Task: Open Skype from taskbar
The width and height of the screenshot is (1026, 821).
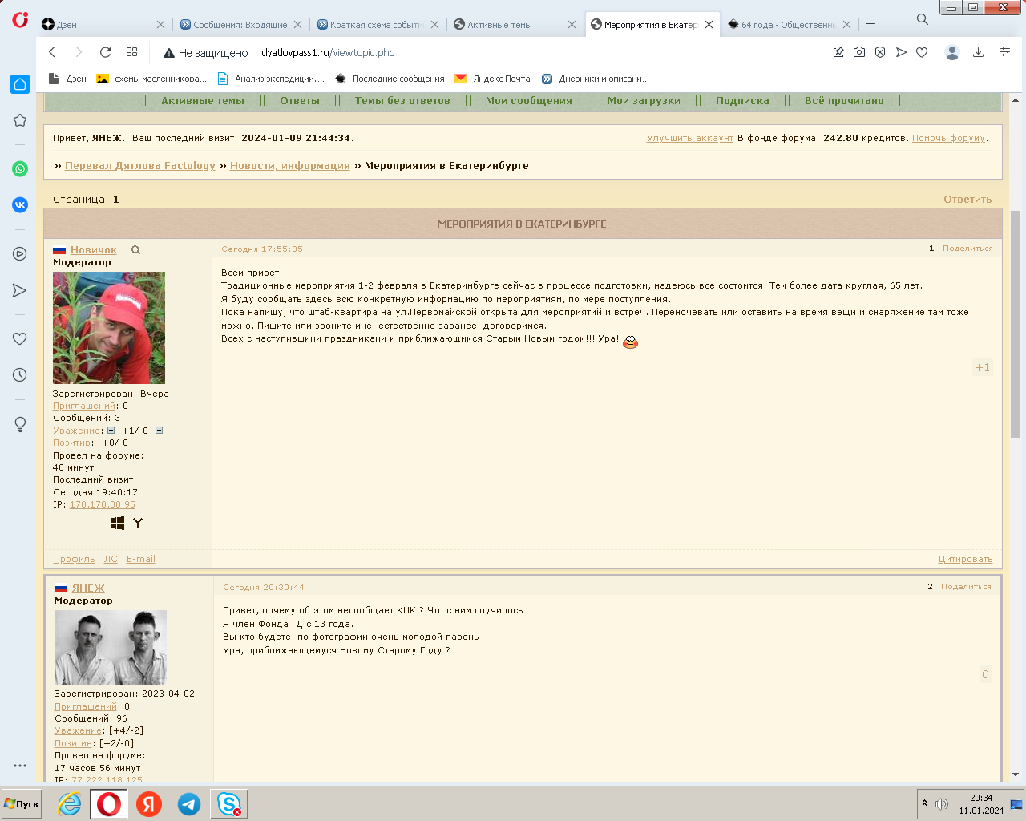Action: tap(229, 804)
